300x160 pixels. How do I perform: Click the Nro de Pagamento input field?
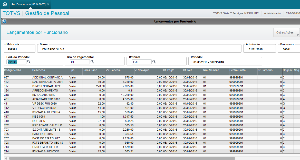pyautogui.click(x=80, y=62)
